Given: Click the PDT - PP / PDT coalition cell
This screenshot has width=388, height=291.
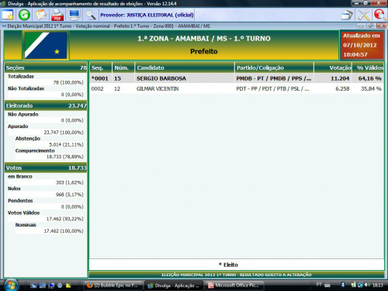Looking at the screenshot, I should [272, 88].
